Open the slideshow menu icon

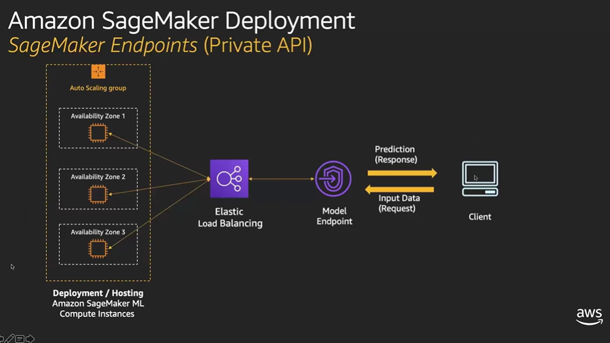tap(20, 339)
